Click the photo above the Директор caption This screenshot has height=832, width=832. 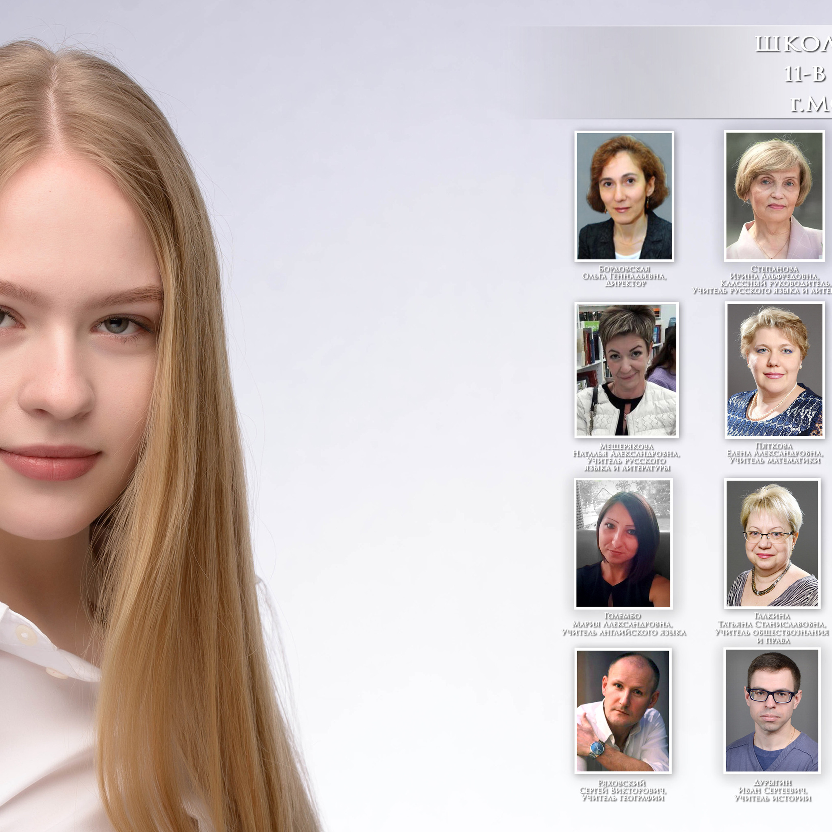[x=624, y=196]
